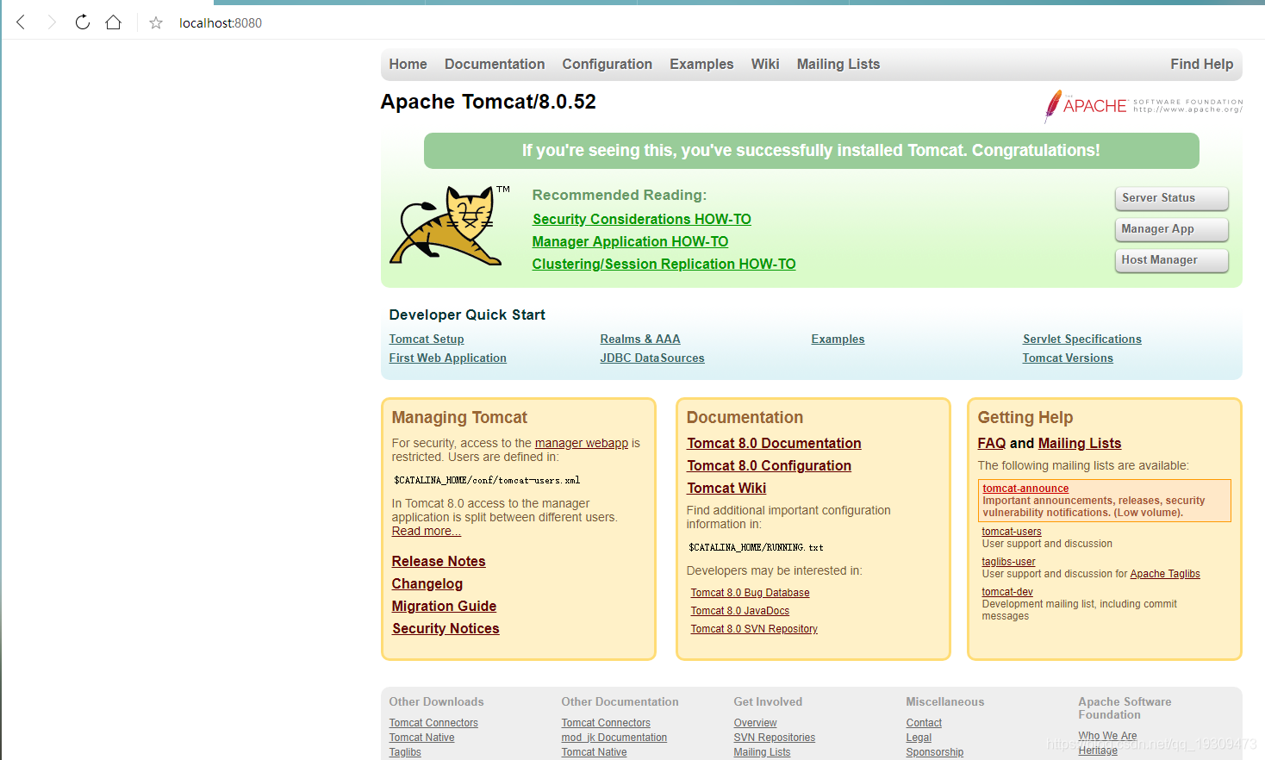Open Tomcat 8.0 Documentation link

pyautogui.click(x=774, y=444)
